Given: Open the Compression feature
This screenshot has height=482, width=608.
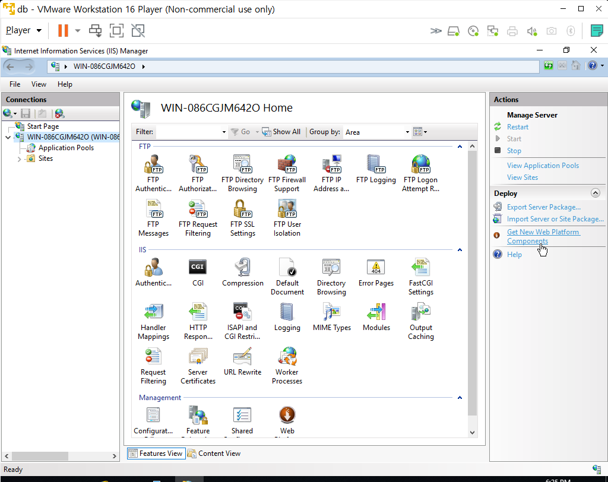Looking at the screenshot, I should [242, 272].
